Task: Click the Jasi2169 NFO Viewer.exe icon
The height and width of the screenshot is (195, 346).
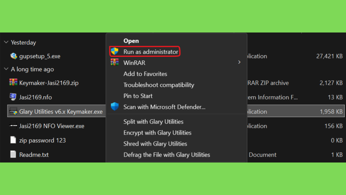Action: click(14, 126)
